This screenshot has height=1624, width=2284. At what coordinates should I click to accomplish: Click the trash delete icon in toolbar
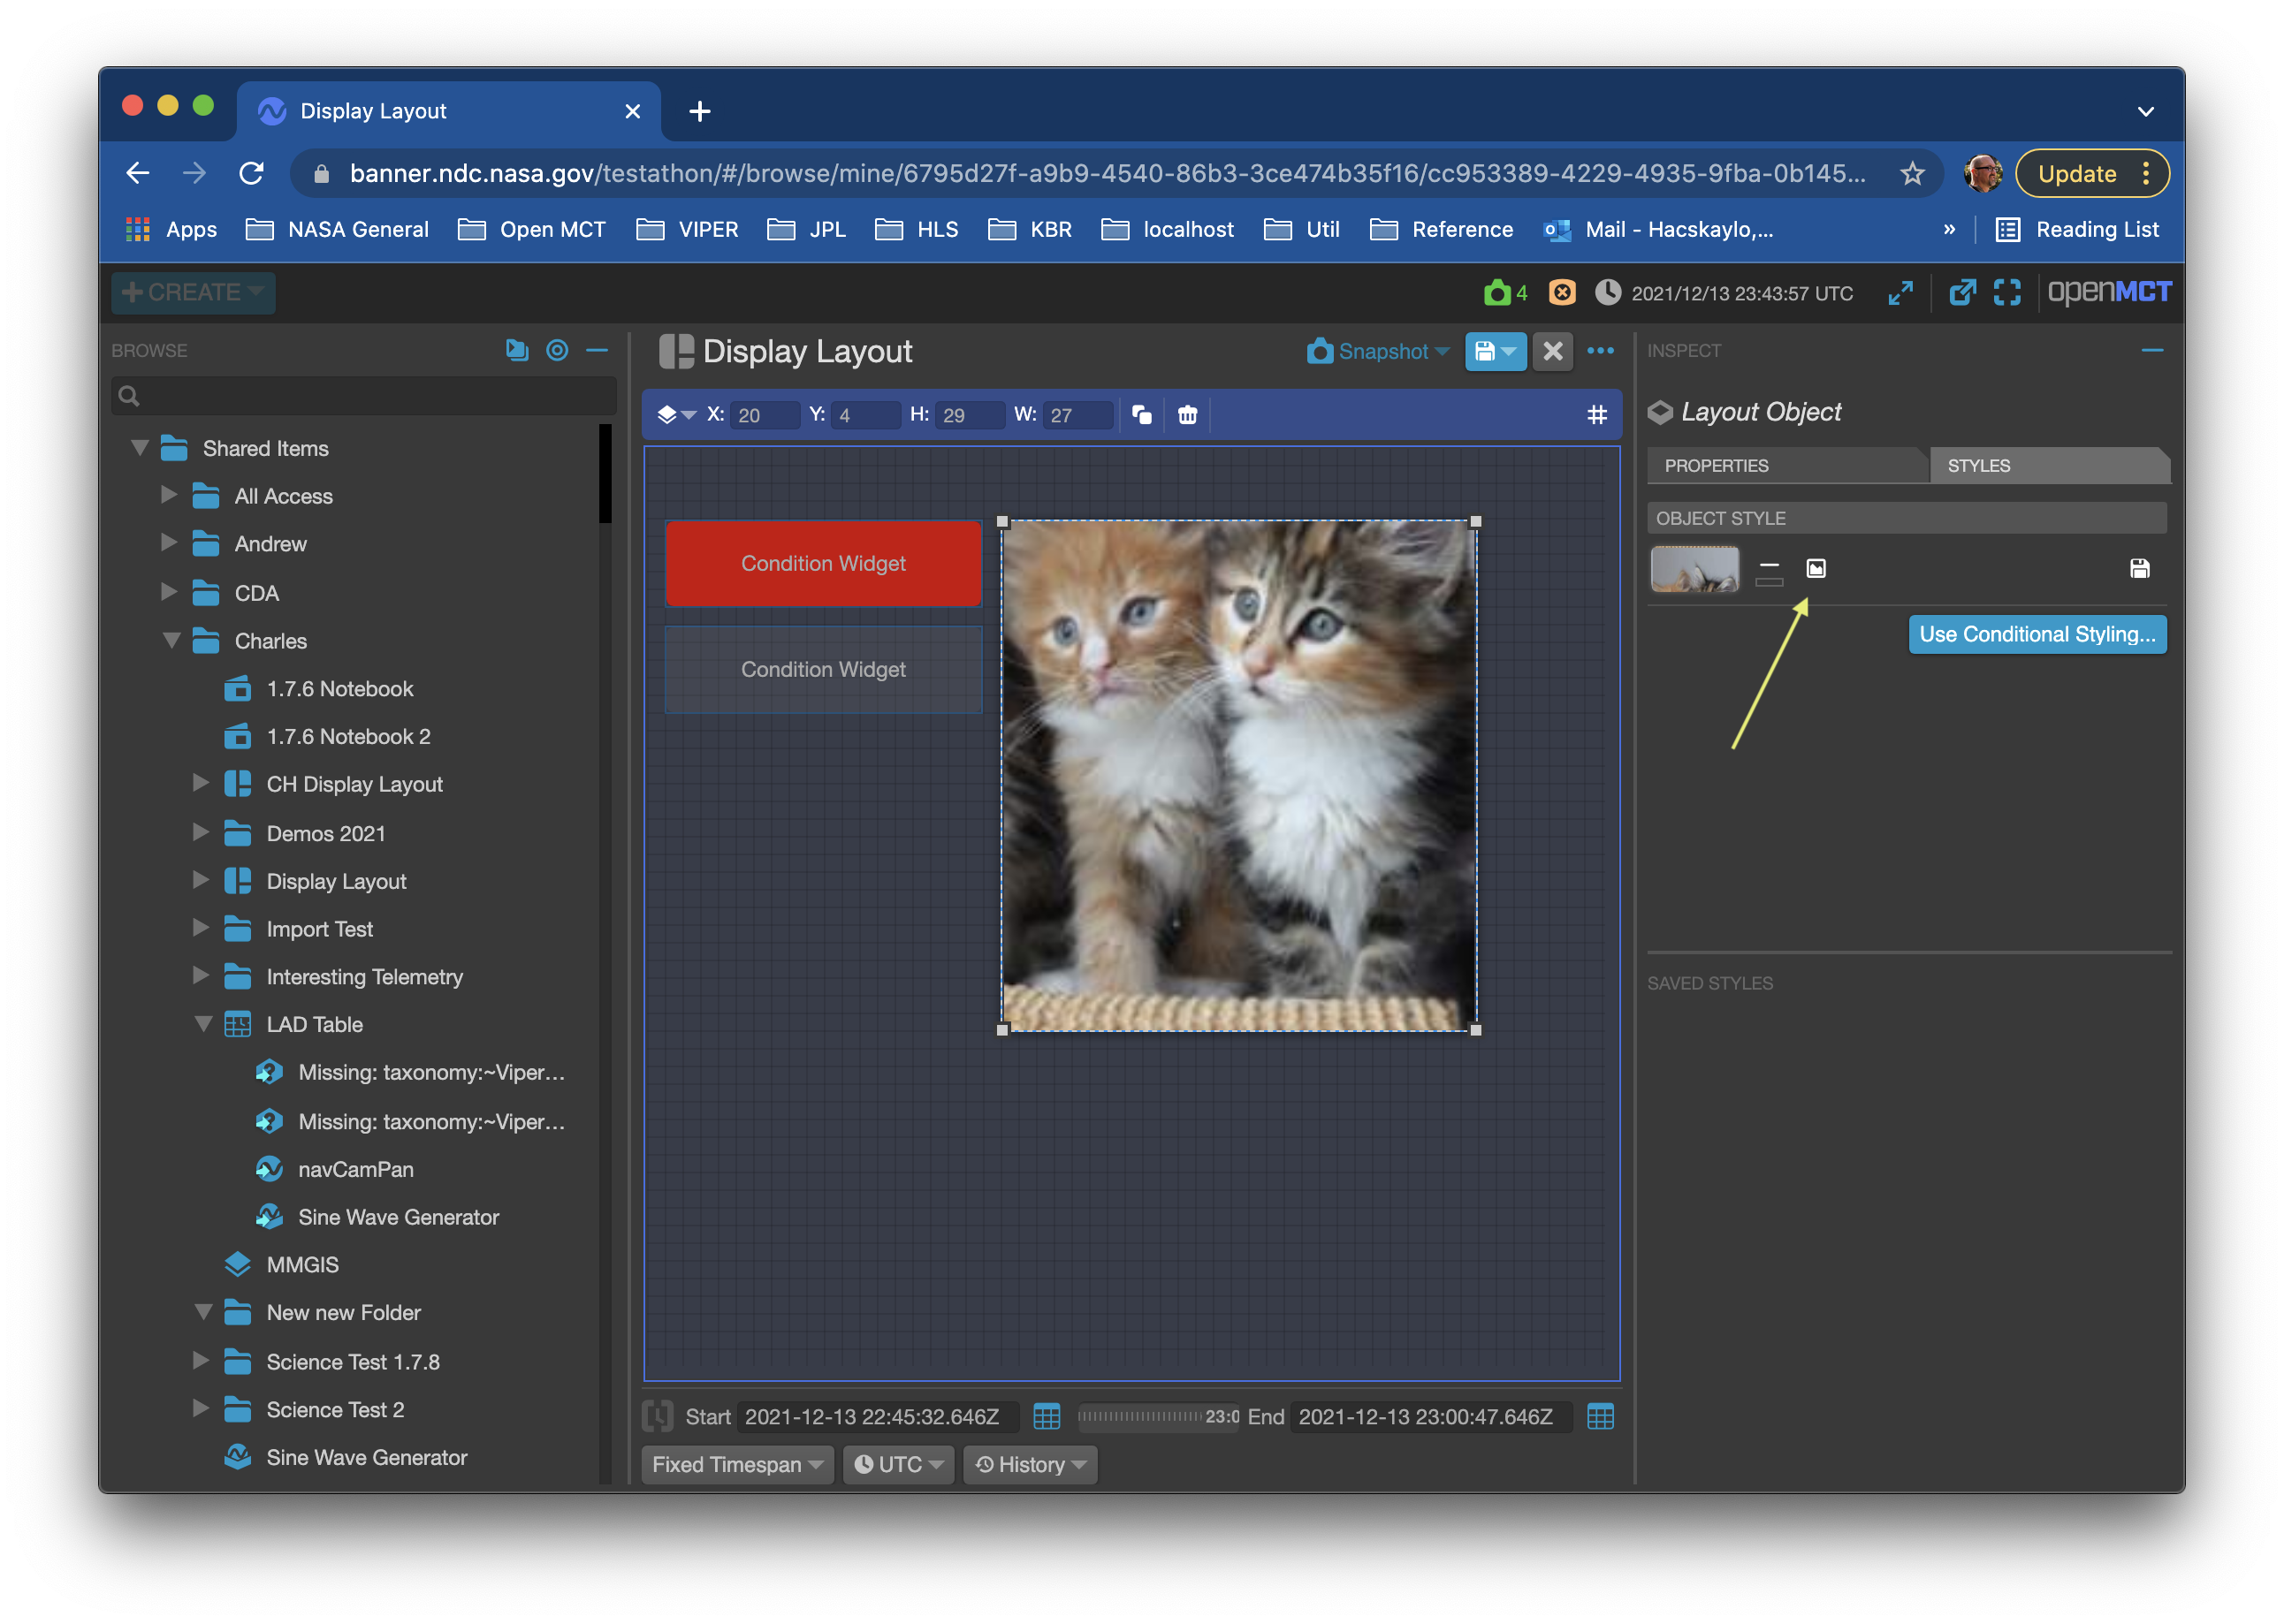click(1186, 414)
